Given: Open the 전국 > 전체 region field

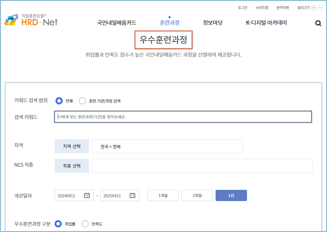Looking at the screenshot, I should click(x=166, y=146).
